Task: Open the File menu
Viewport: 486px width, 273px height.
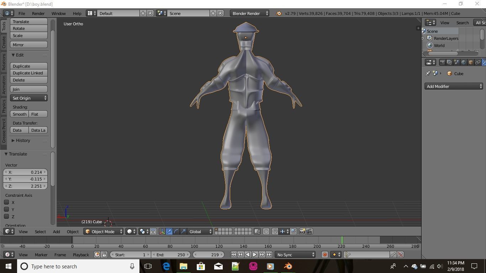Action: coord(22,14)
